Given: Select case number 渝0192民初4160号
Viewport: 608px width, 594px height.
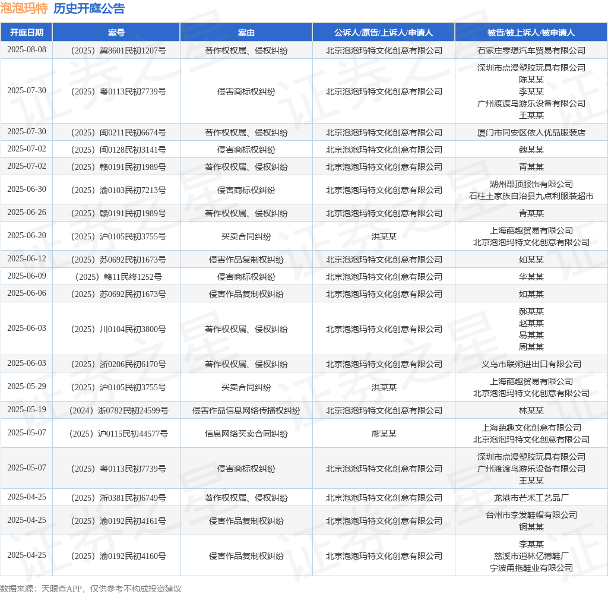Looking at the screenshot, I should [x=118, y=556].
